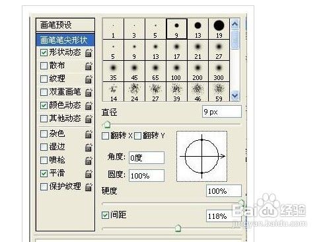
Task: Open the 画笔笔尖形状 section
Action: pos(65,40)
